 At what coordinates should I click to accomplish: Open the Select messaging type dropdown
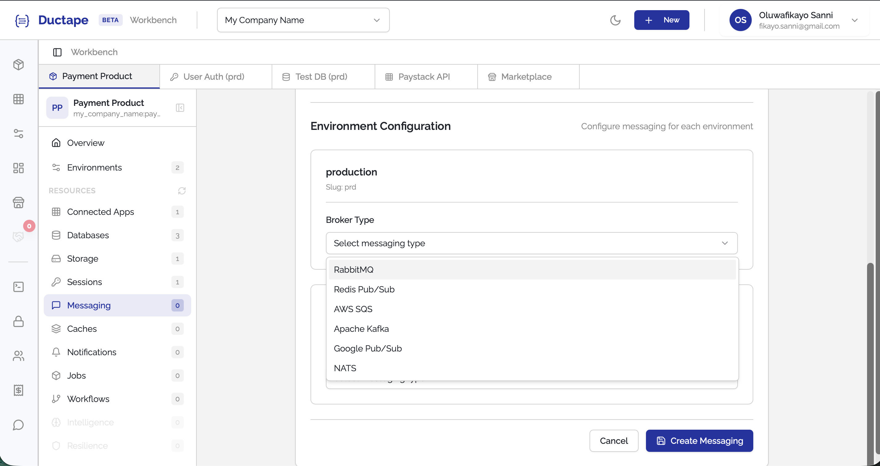pos(531,243)
